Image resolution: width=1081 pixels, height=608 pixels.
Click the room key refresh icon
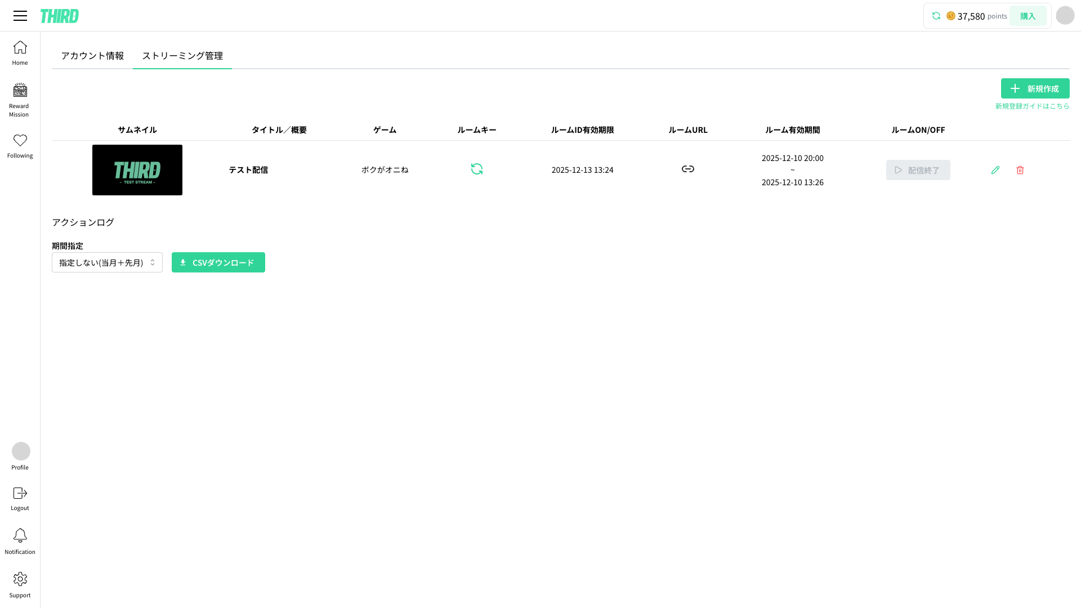(x=477, y=169)
